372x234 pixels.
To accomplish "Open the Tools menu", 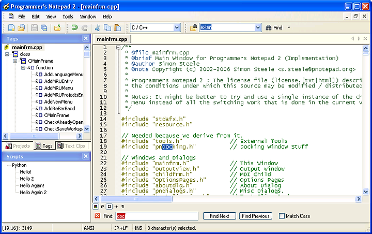I will click(68, 17).
